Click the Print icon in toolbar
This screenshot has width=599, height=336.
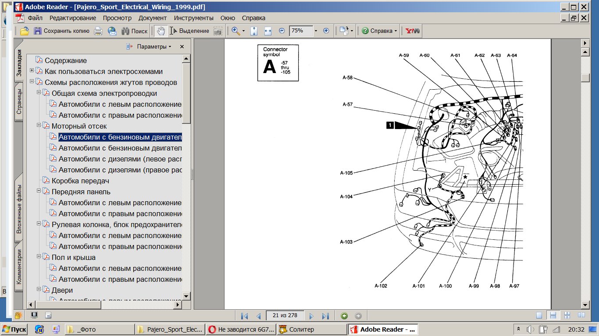coord(99,31)
